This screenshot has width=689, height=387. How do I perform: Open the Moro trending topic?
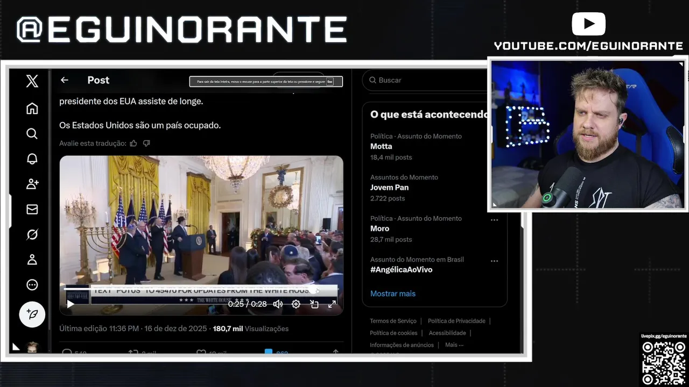tap(379, 228)
